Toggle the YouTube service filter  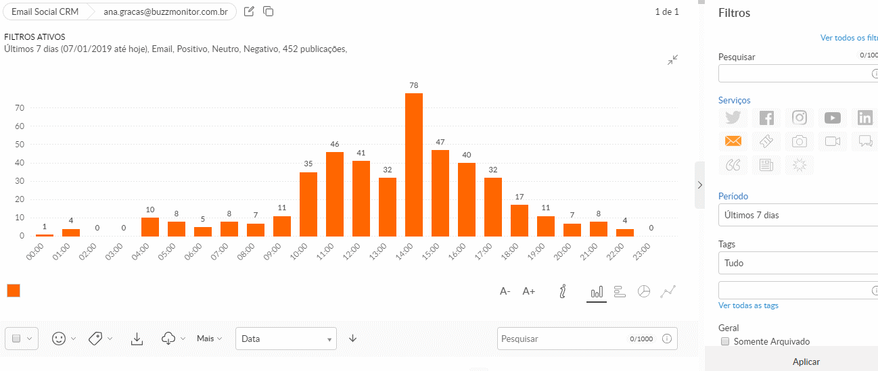833,118
